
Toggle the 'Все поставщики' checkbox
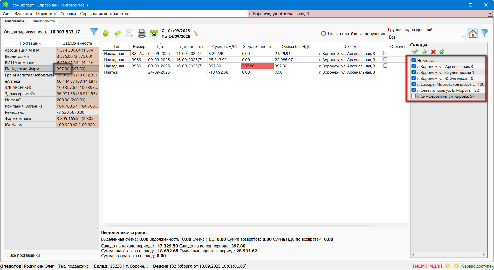click(6, 255)
